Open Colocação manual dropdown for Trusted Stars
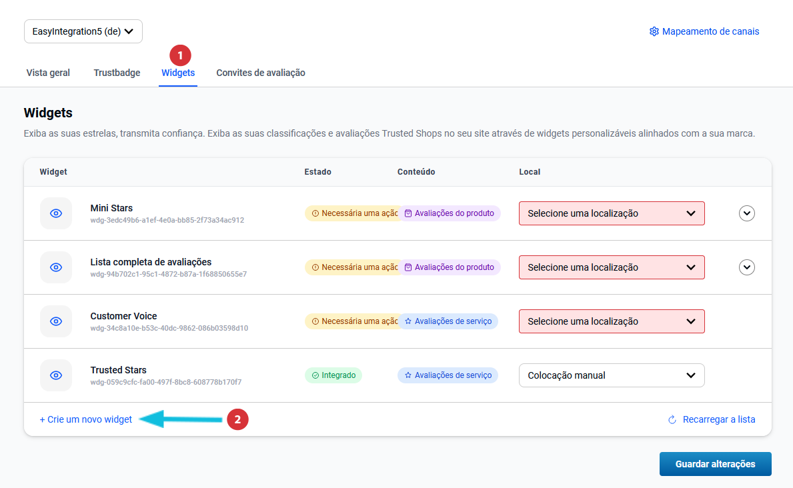 pyautogui.click(x=611, y=375)
